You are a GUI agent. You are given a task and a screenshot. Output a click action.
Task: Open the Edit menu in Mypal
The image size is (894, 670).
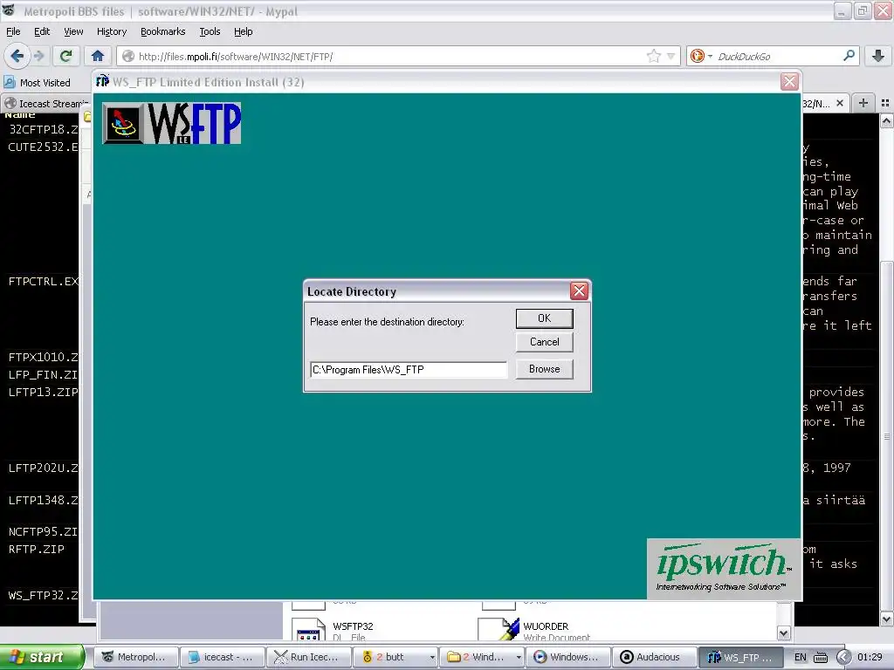coord(42,31)
